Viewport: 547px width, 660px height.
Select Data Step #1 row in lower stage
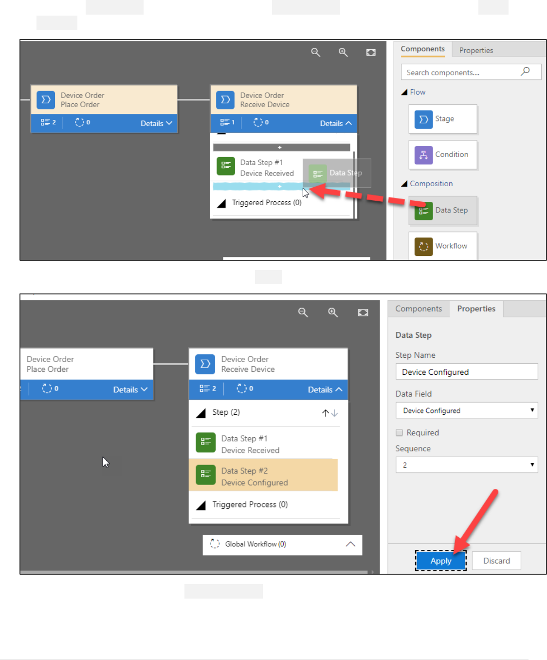click(x=263, y=443)
